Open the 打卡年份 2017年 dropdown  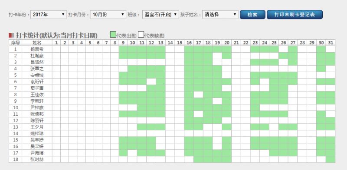49,15
